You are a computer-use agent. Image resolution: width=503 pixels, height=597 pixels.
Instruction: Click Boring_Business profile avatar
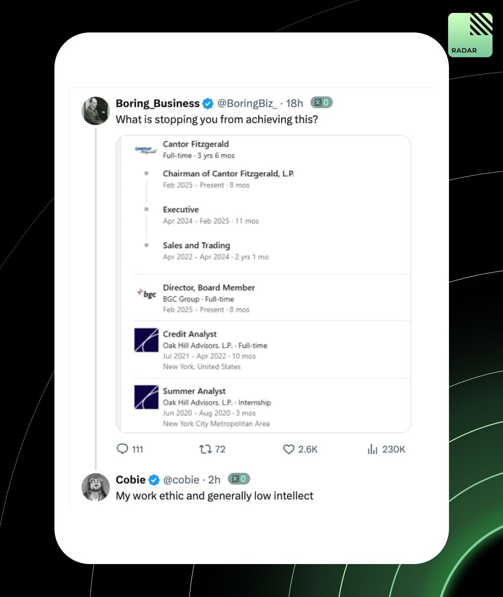click(96, 111)
